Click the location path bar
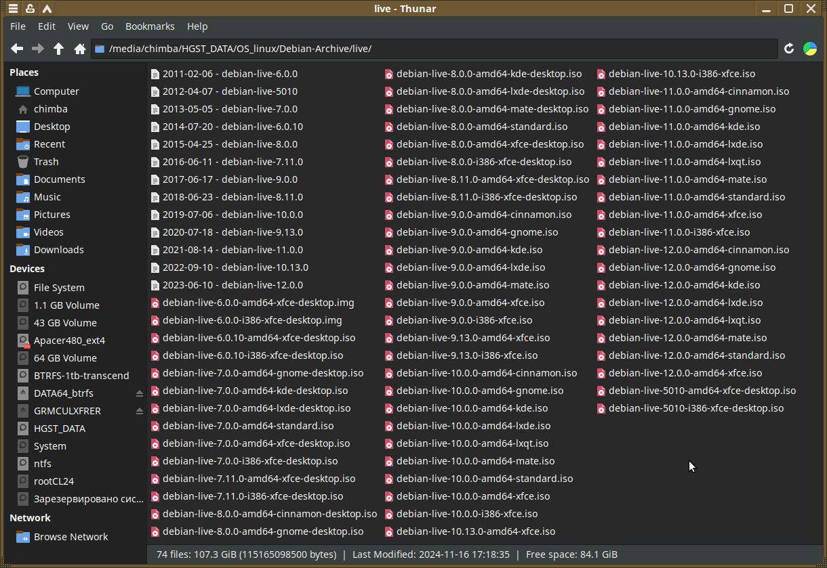The height and width of the screenshot is (568, 827). [x=434, y=49]
